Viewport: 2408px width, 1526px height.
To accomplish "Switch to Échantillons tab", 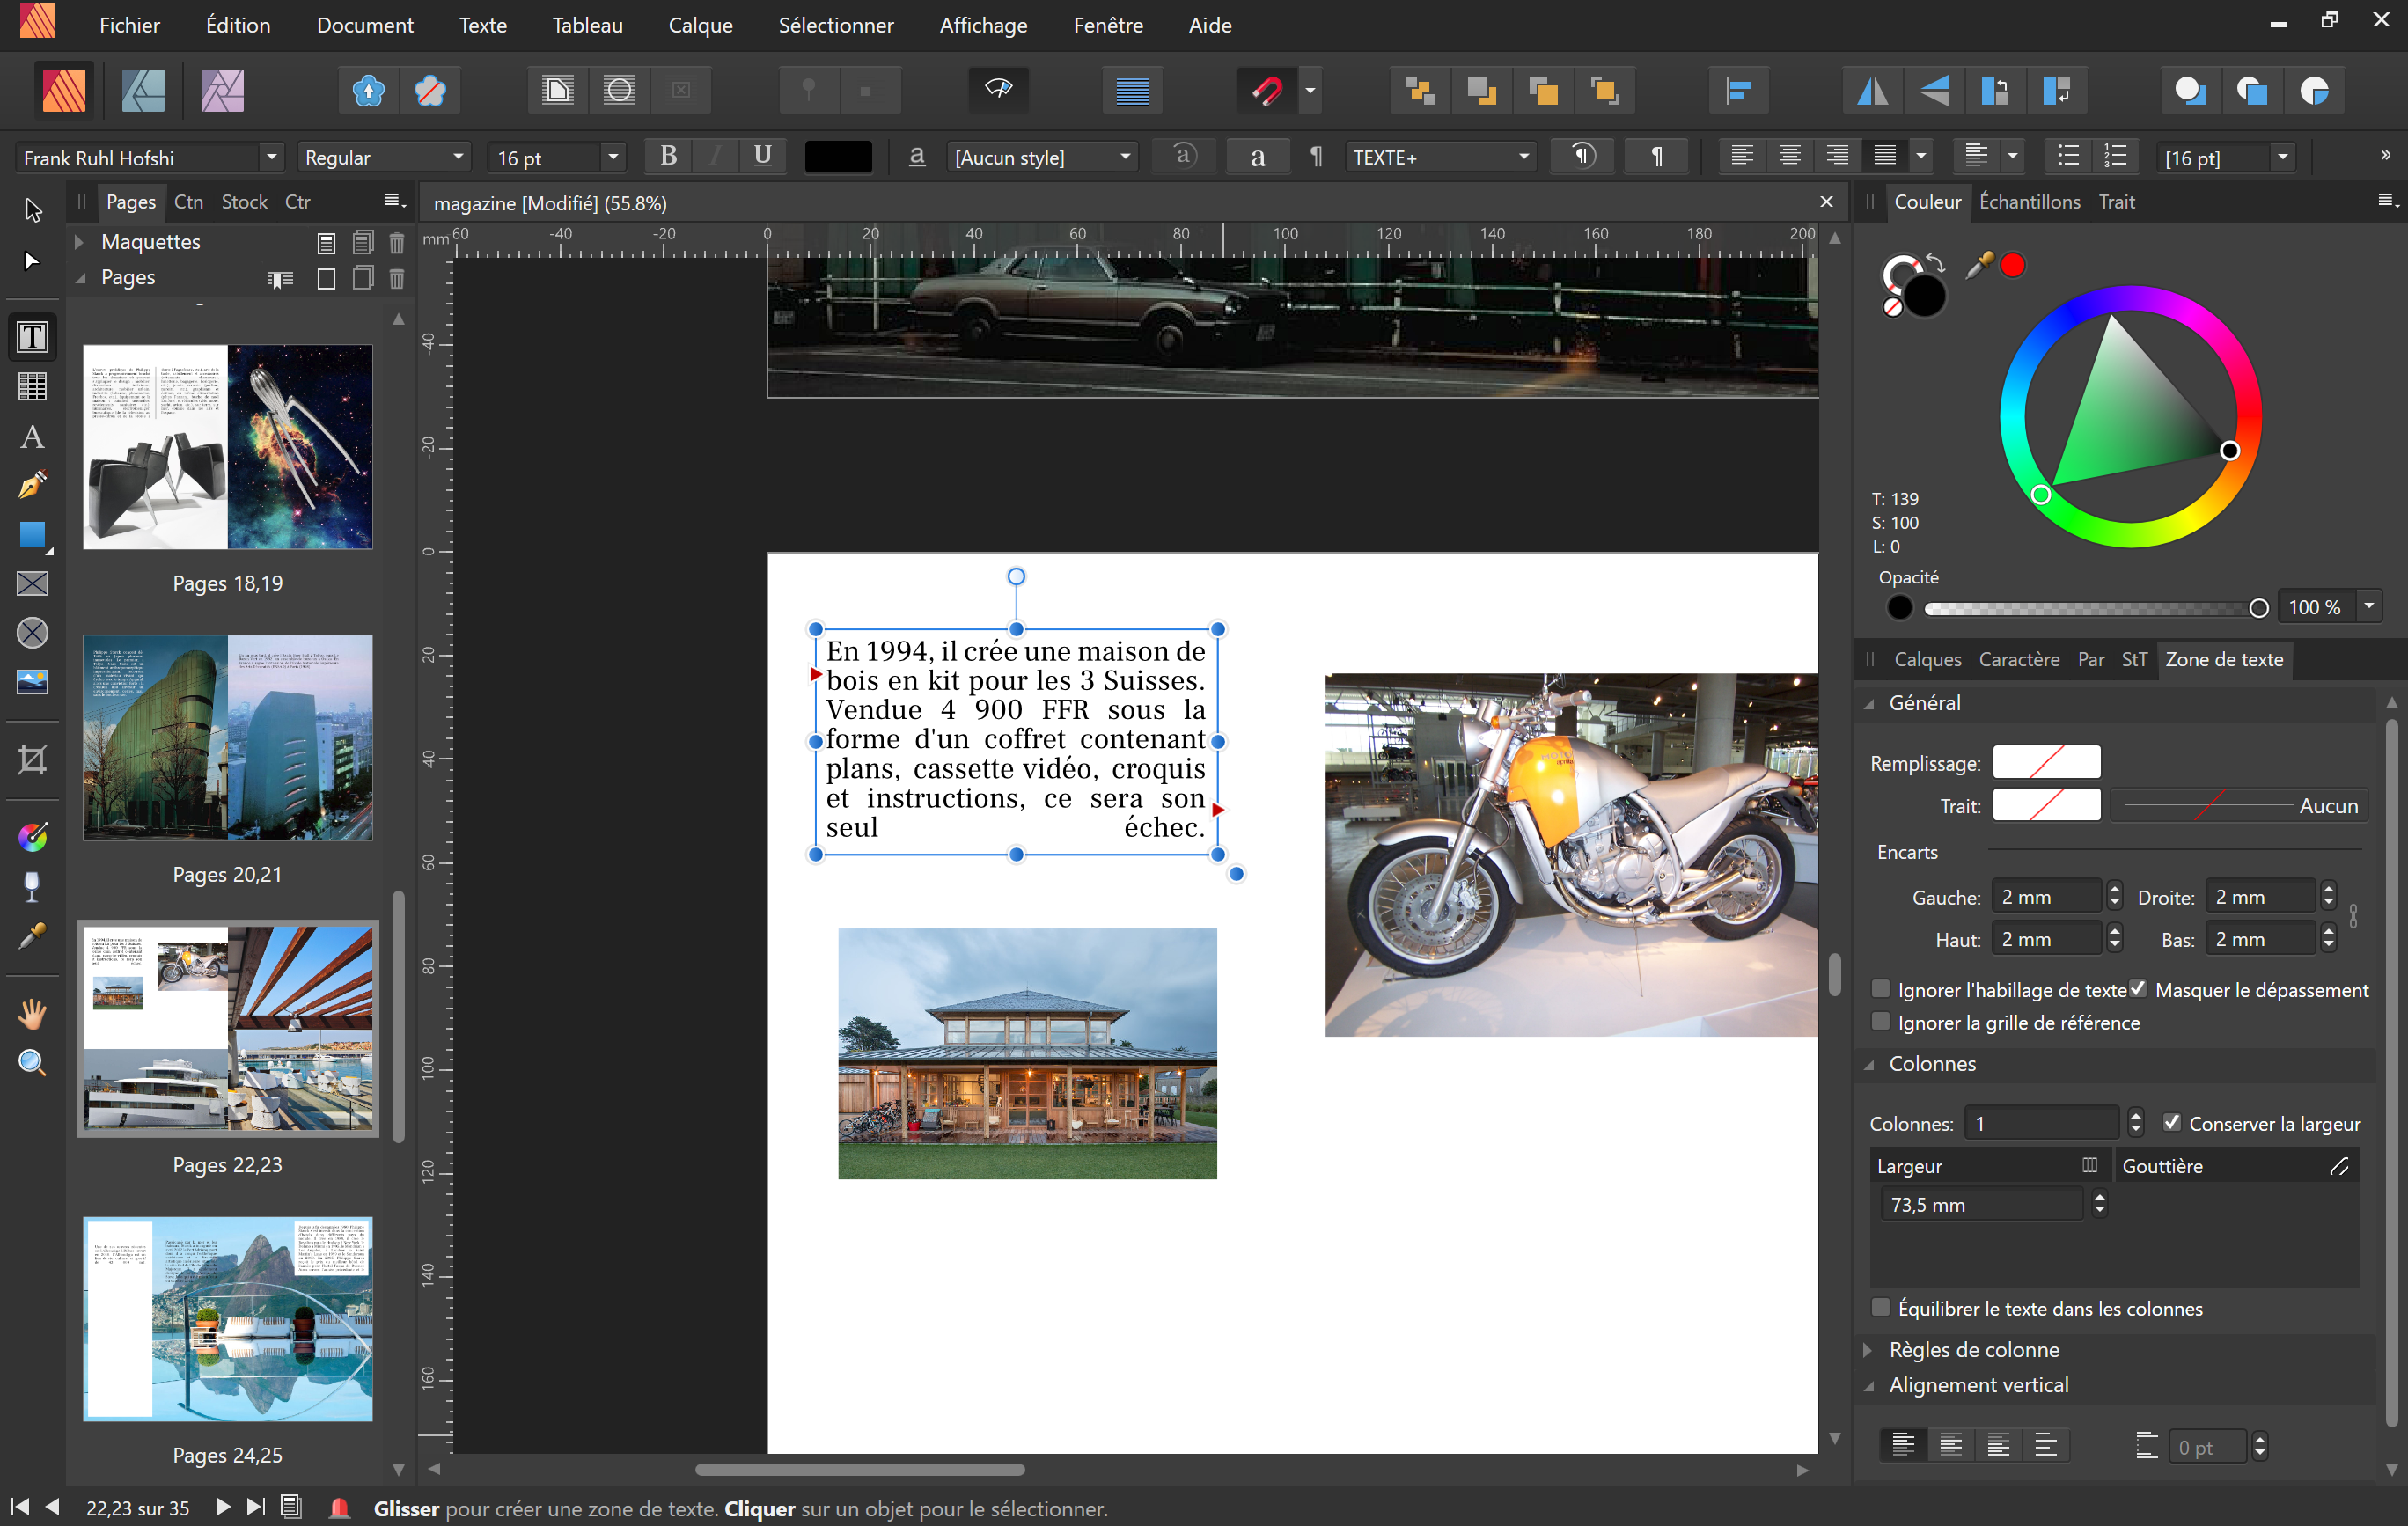I will [x=2029, y=202].
